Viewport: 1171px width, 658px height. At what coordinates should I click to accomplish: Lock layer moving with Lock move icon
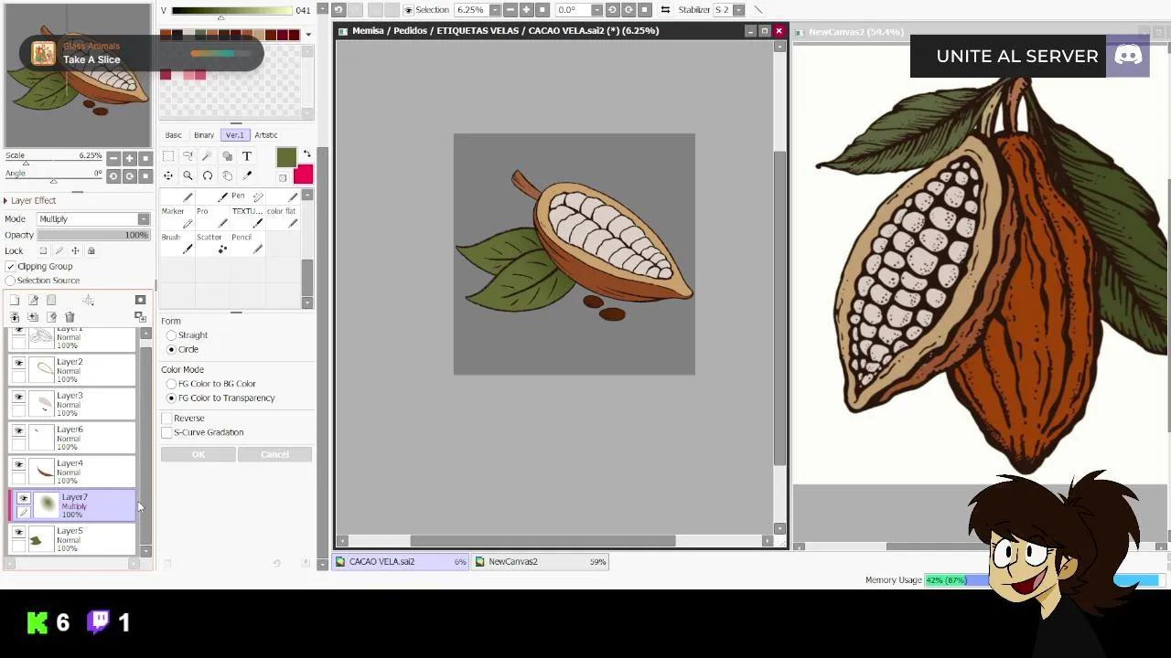(75, 250)
